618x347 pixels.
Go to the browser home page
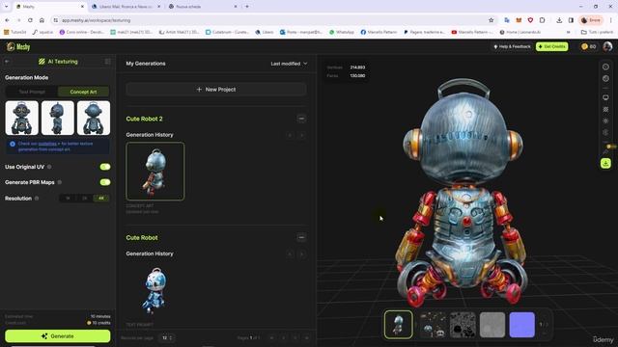tap(42, 20)
